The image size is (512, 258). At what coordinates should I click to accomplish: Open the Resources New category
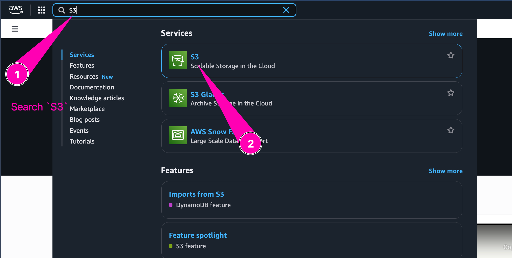[84, 77]
